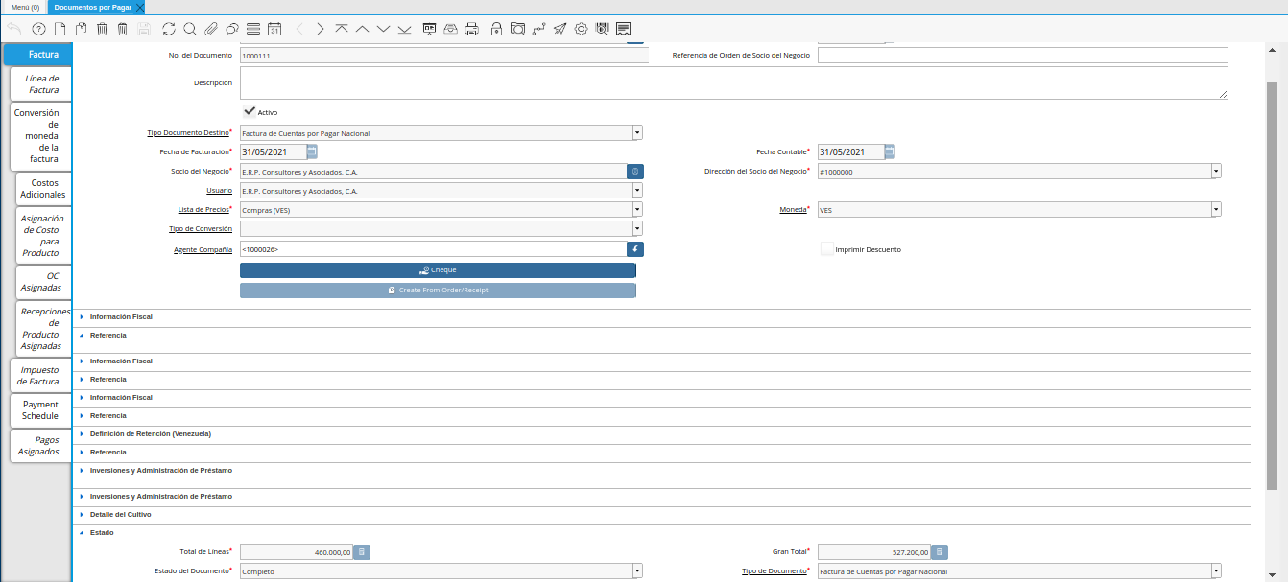
Task: Open the gear Process icon in toolbar
Action: tap(581, 29)
